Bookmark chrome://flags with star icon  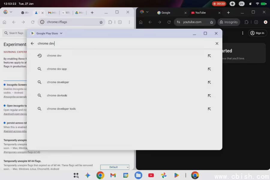pos(101,22)
